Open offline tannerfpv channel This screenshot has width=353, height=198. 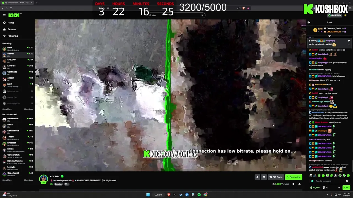pyautogui.click(x=17, y=97)
